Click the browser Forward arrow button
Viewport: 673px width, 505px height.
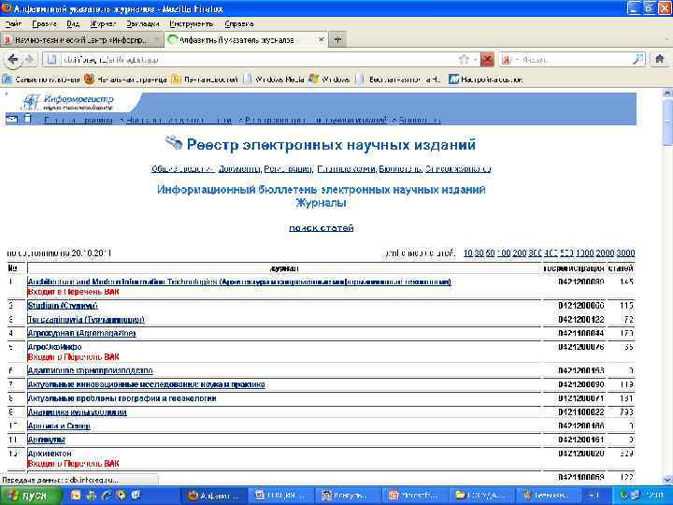(x=29, y=60)
